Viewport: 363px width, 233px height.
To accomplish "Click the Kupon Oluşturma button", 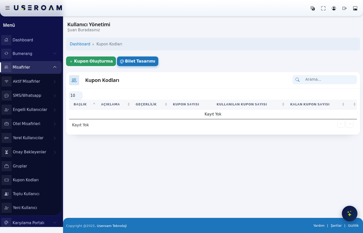I will click(x=91, y=61).
